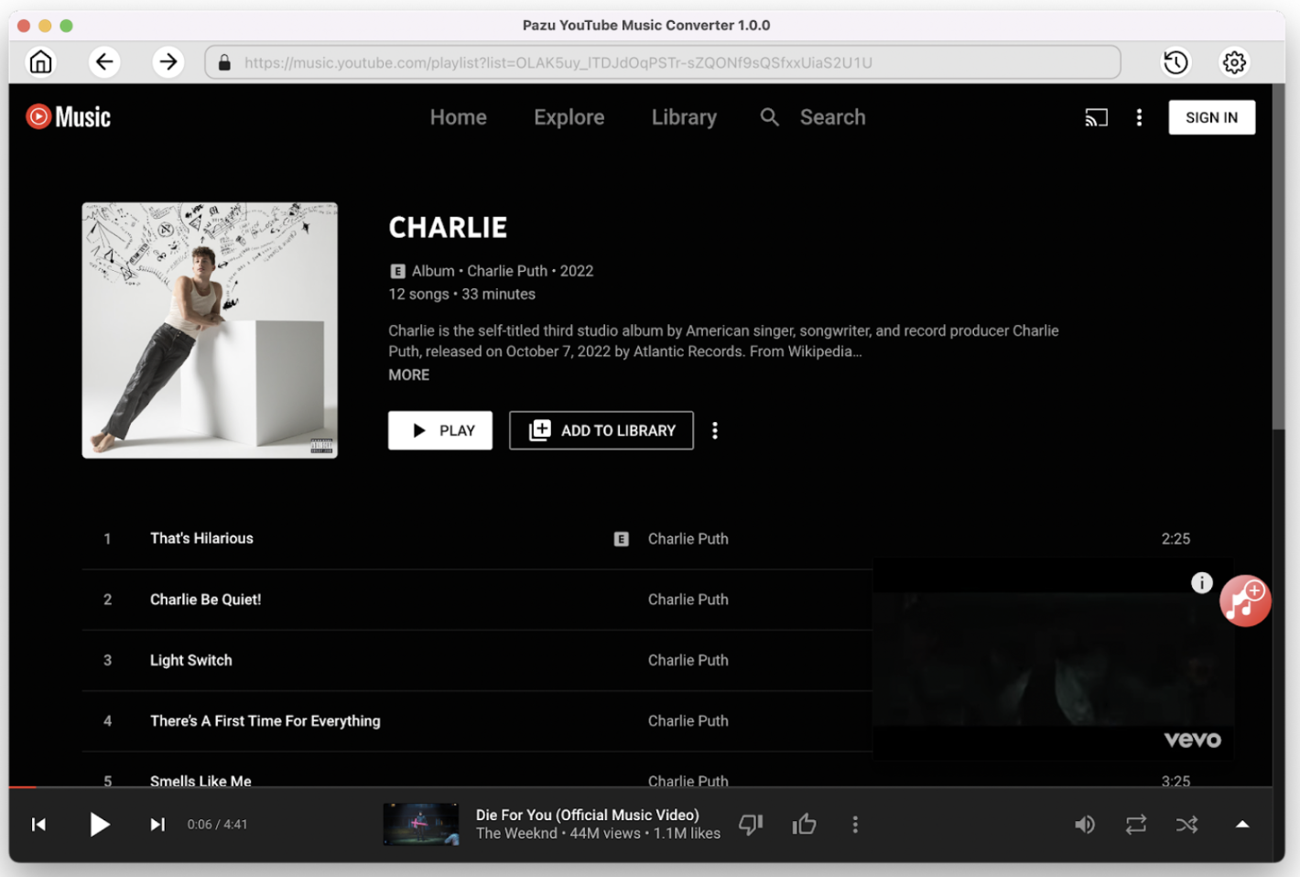Click the Die For You thumbnail in player

pos(421,824)
